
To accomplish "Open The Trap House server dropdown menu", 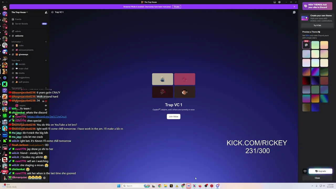I will (20, 12).
